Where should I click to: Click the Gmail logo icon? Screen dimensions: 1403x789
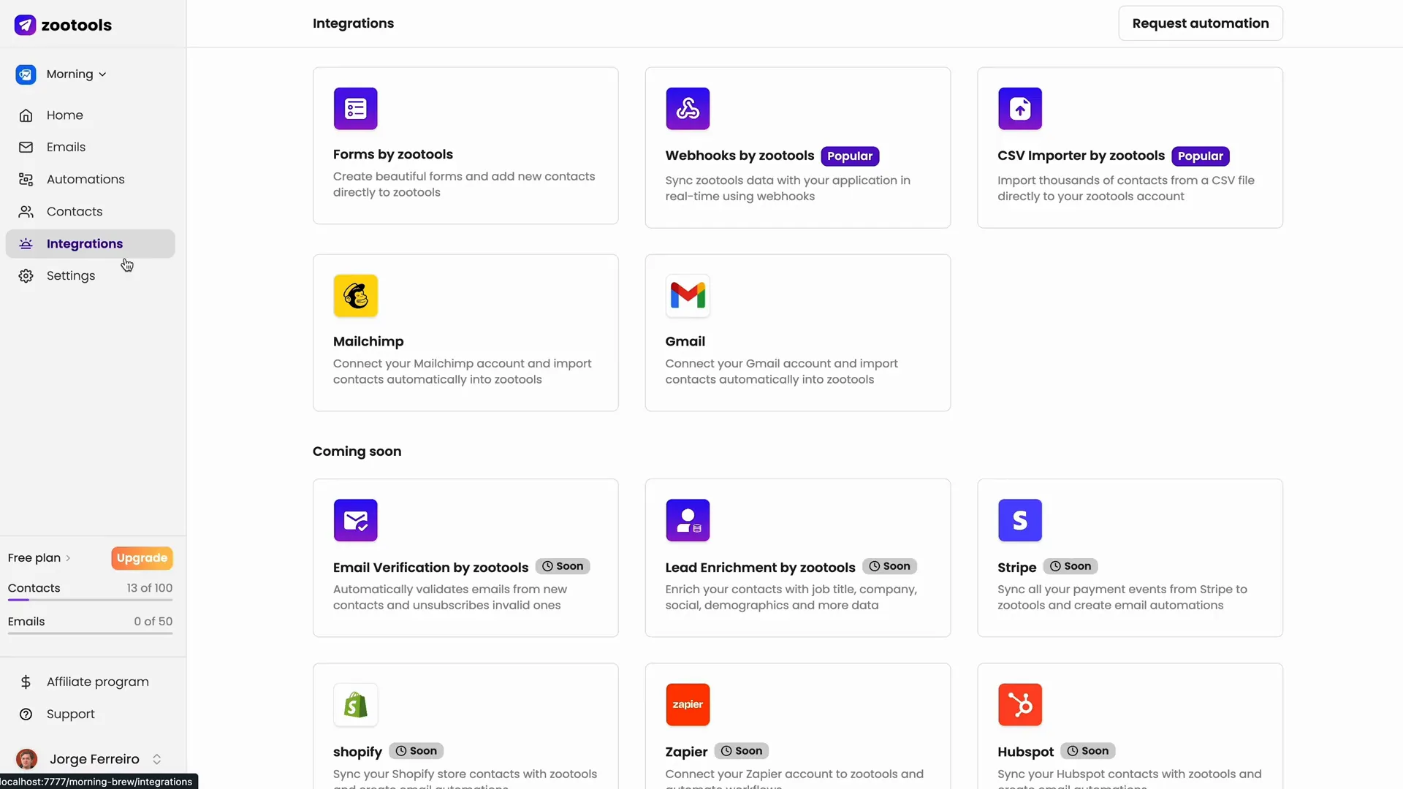(x=688, y=296)
